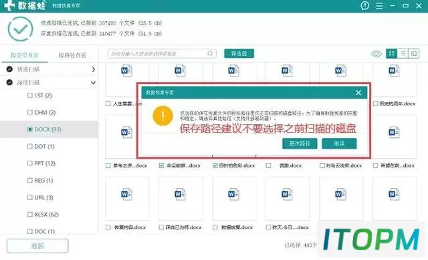Click the Word icon of 数据恢复.docx
The width and height of the screenshot is (428, 260).
pos(233,195)
